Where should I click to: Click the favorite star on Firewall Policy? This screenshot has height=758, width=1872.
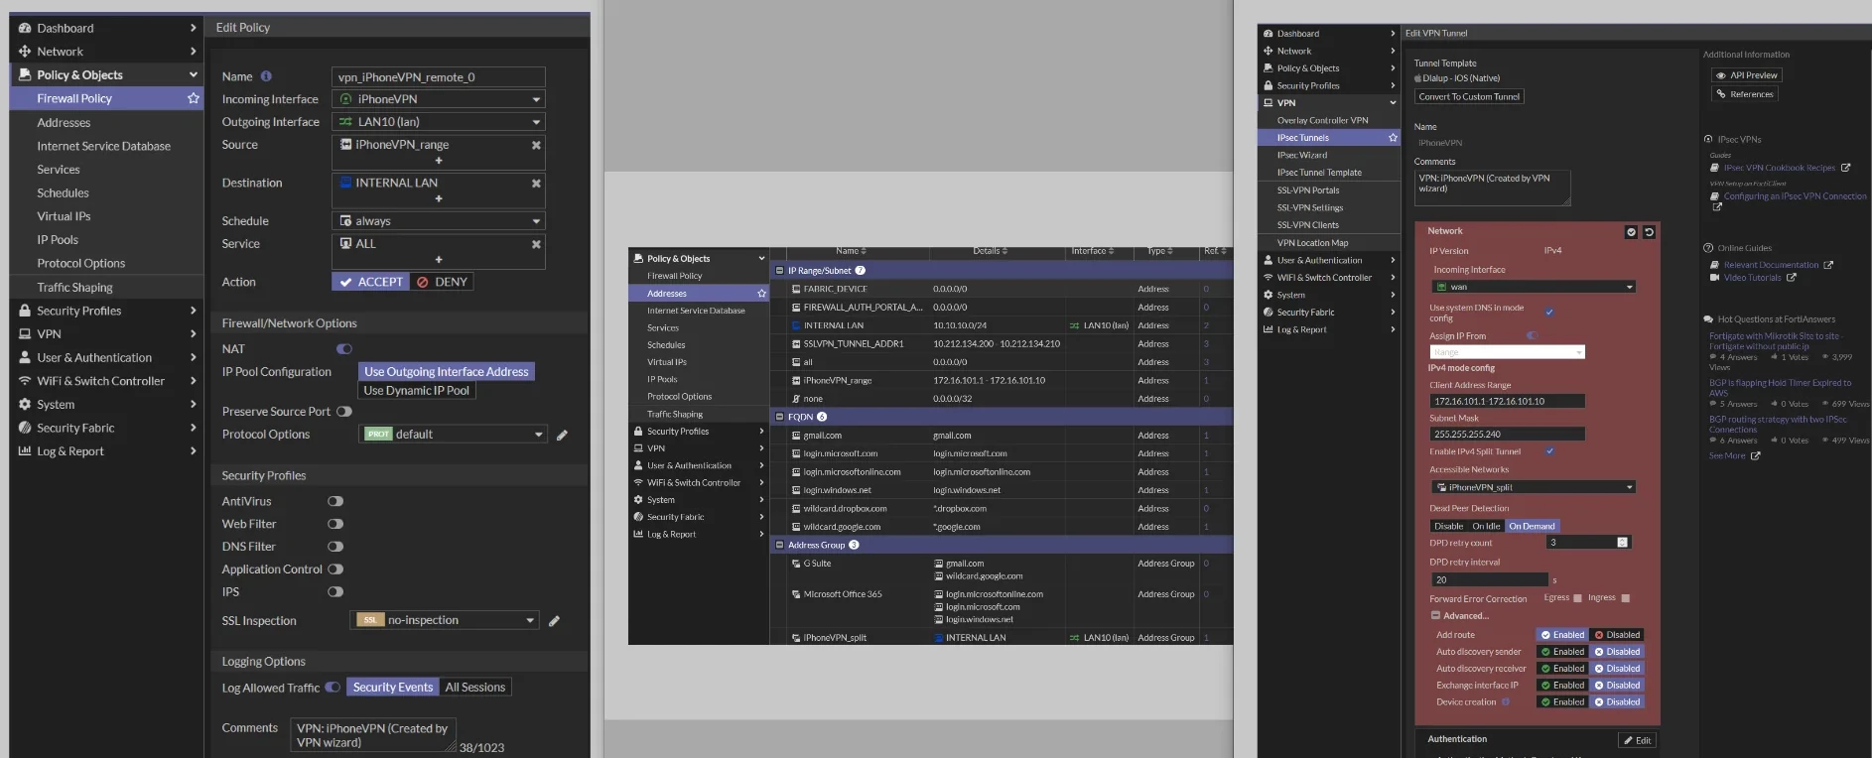(x=194, y=98)
